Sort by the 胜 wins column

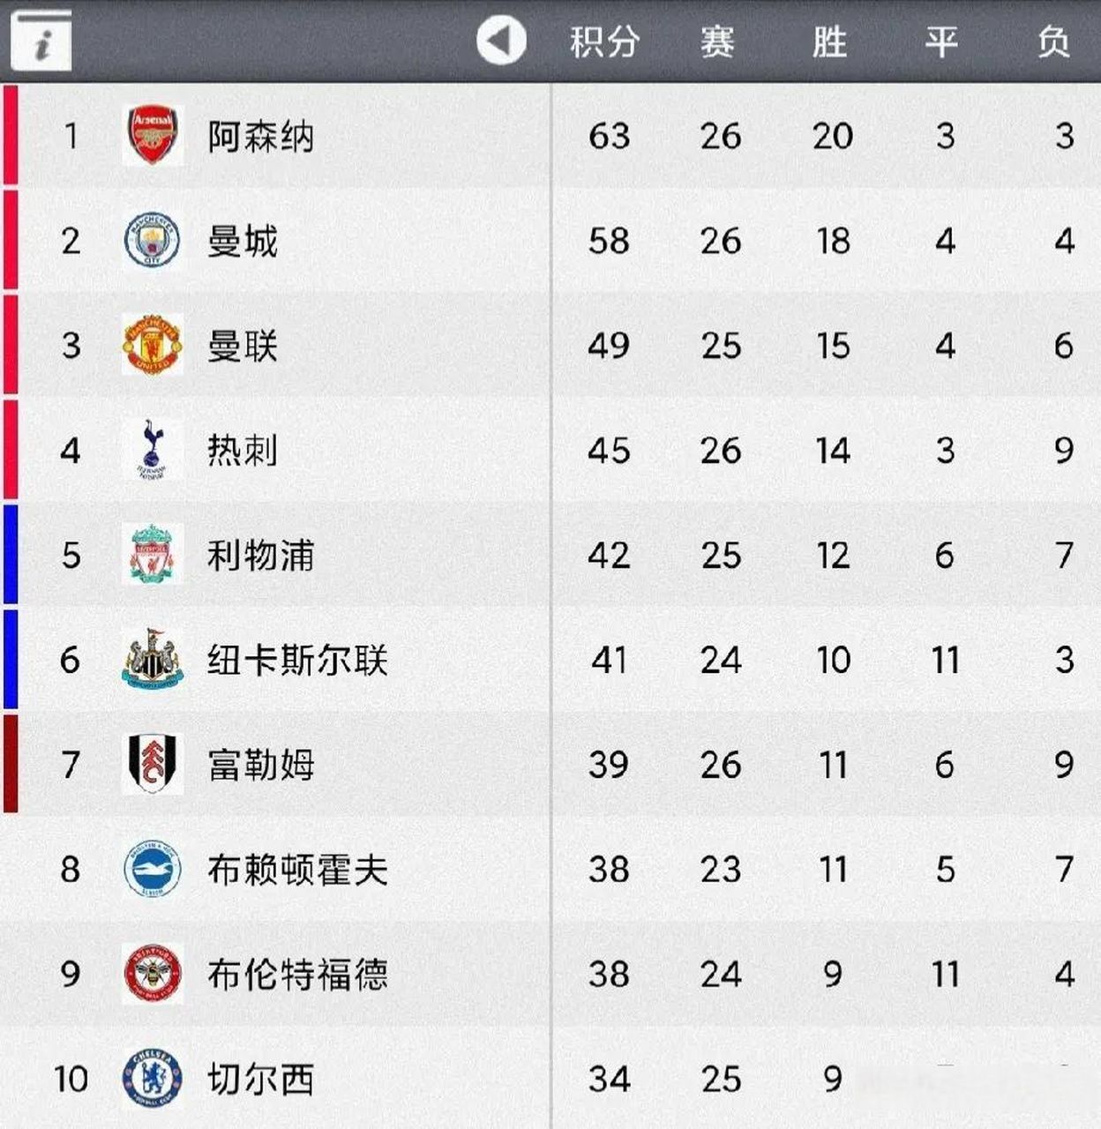pyautogui.click(x=830, y=41)
